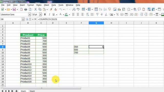This screenshot has height=92, width=164.
Task: Open the Sum functions dropdown arrow
Action: (x=33, y=19)
